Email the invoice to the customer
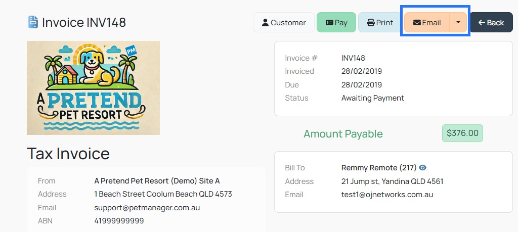This screenshot has height=232, width=518. [x=427, y=22]
